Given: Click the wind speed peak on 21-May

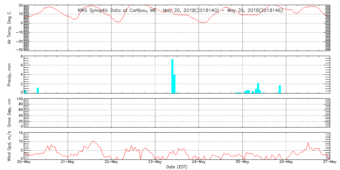Looking at the screenshot, I should [93, 141].
